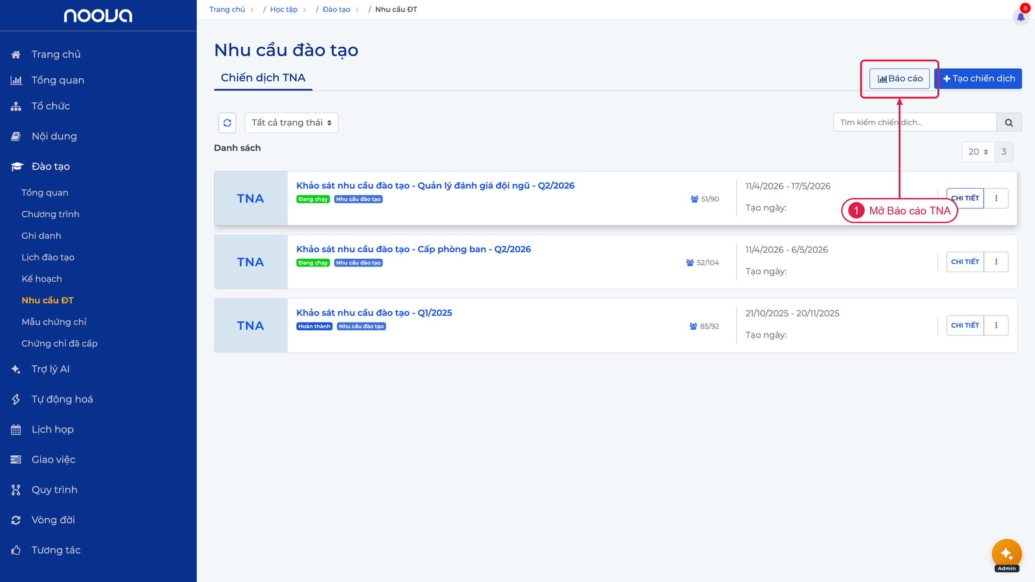Collapse the Đào tạo sidebar section
This screenshot has height=582, width=1035.
[x=50, y=166]
